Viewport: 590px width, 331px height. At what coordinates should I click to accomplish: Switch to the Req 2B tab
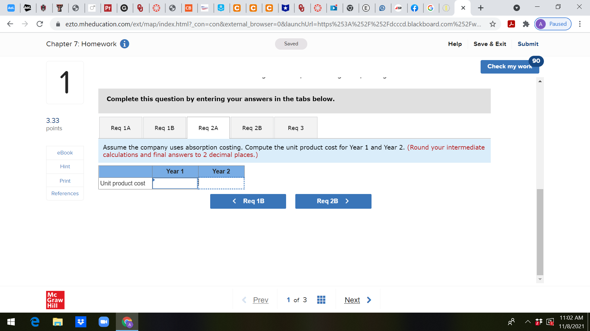click(252, 127)
